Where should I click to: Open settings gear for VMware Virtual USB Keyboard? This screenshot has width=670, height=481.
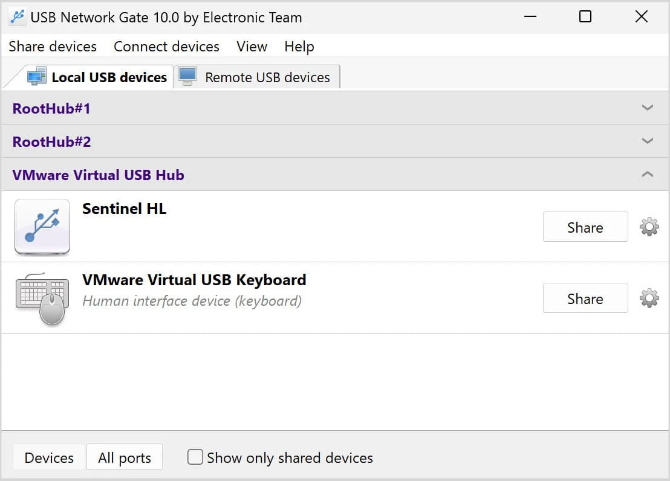[x=649, y=299]
